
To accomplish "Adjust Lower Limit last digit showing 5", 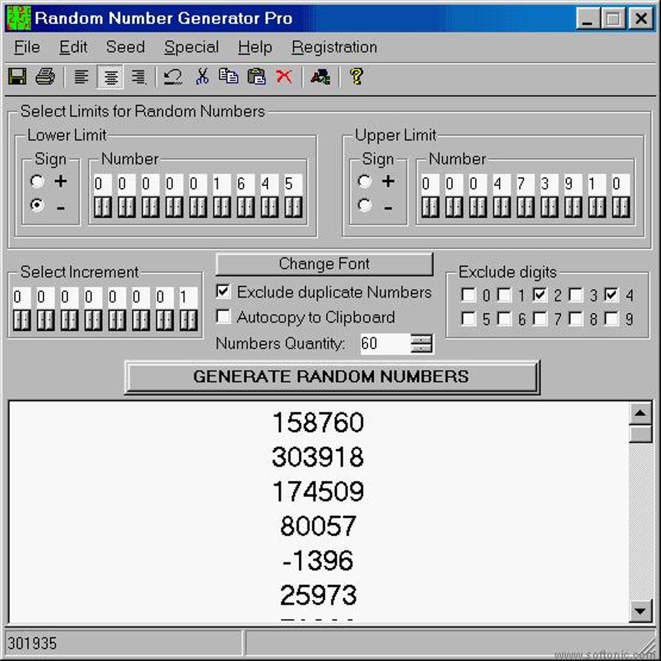I will coord(294,207).
